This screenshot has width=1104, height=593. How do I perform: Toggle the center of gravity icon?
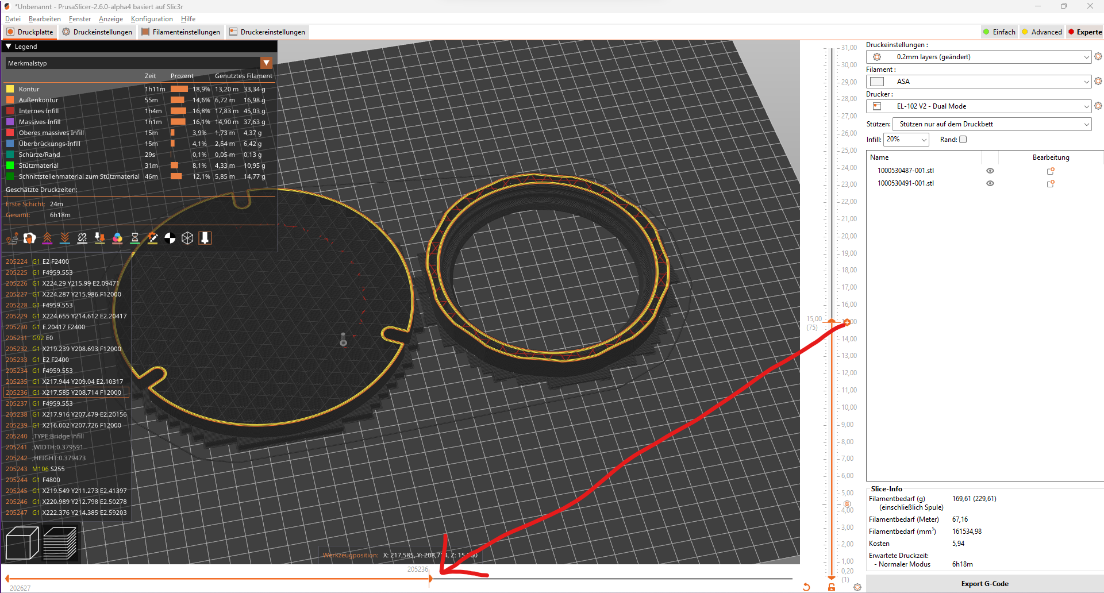click(x=170, y=238)
